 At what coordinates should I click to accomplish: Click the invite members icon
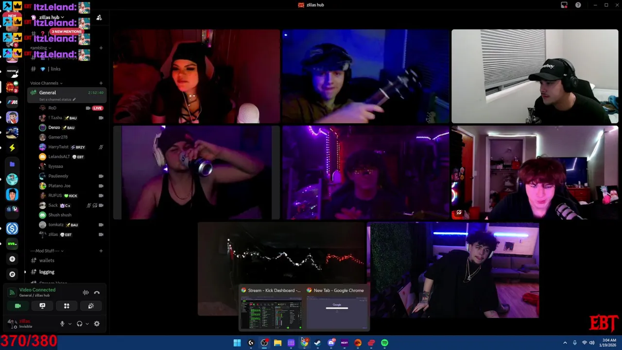coord(99,17)
